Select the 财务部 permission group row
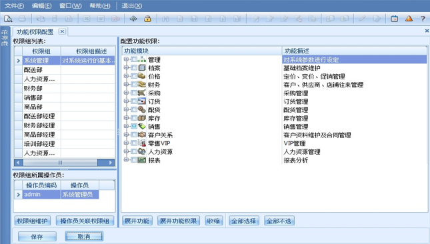The image size is (430, 244). coord(65,88)
